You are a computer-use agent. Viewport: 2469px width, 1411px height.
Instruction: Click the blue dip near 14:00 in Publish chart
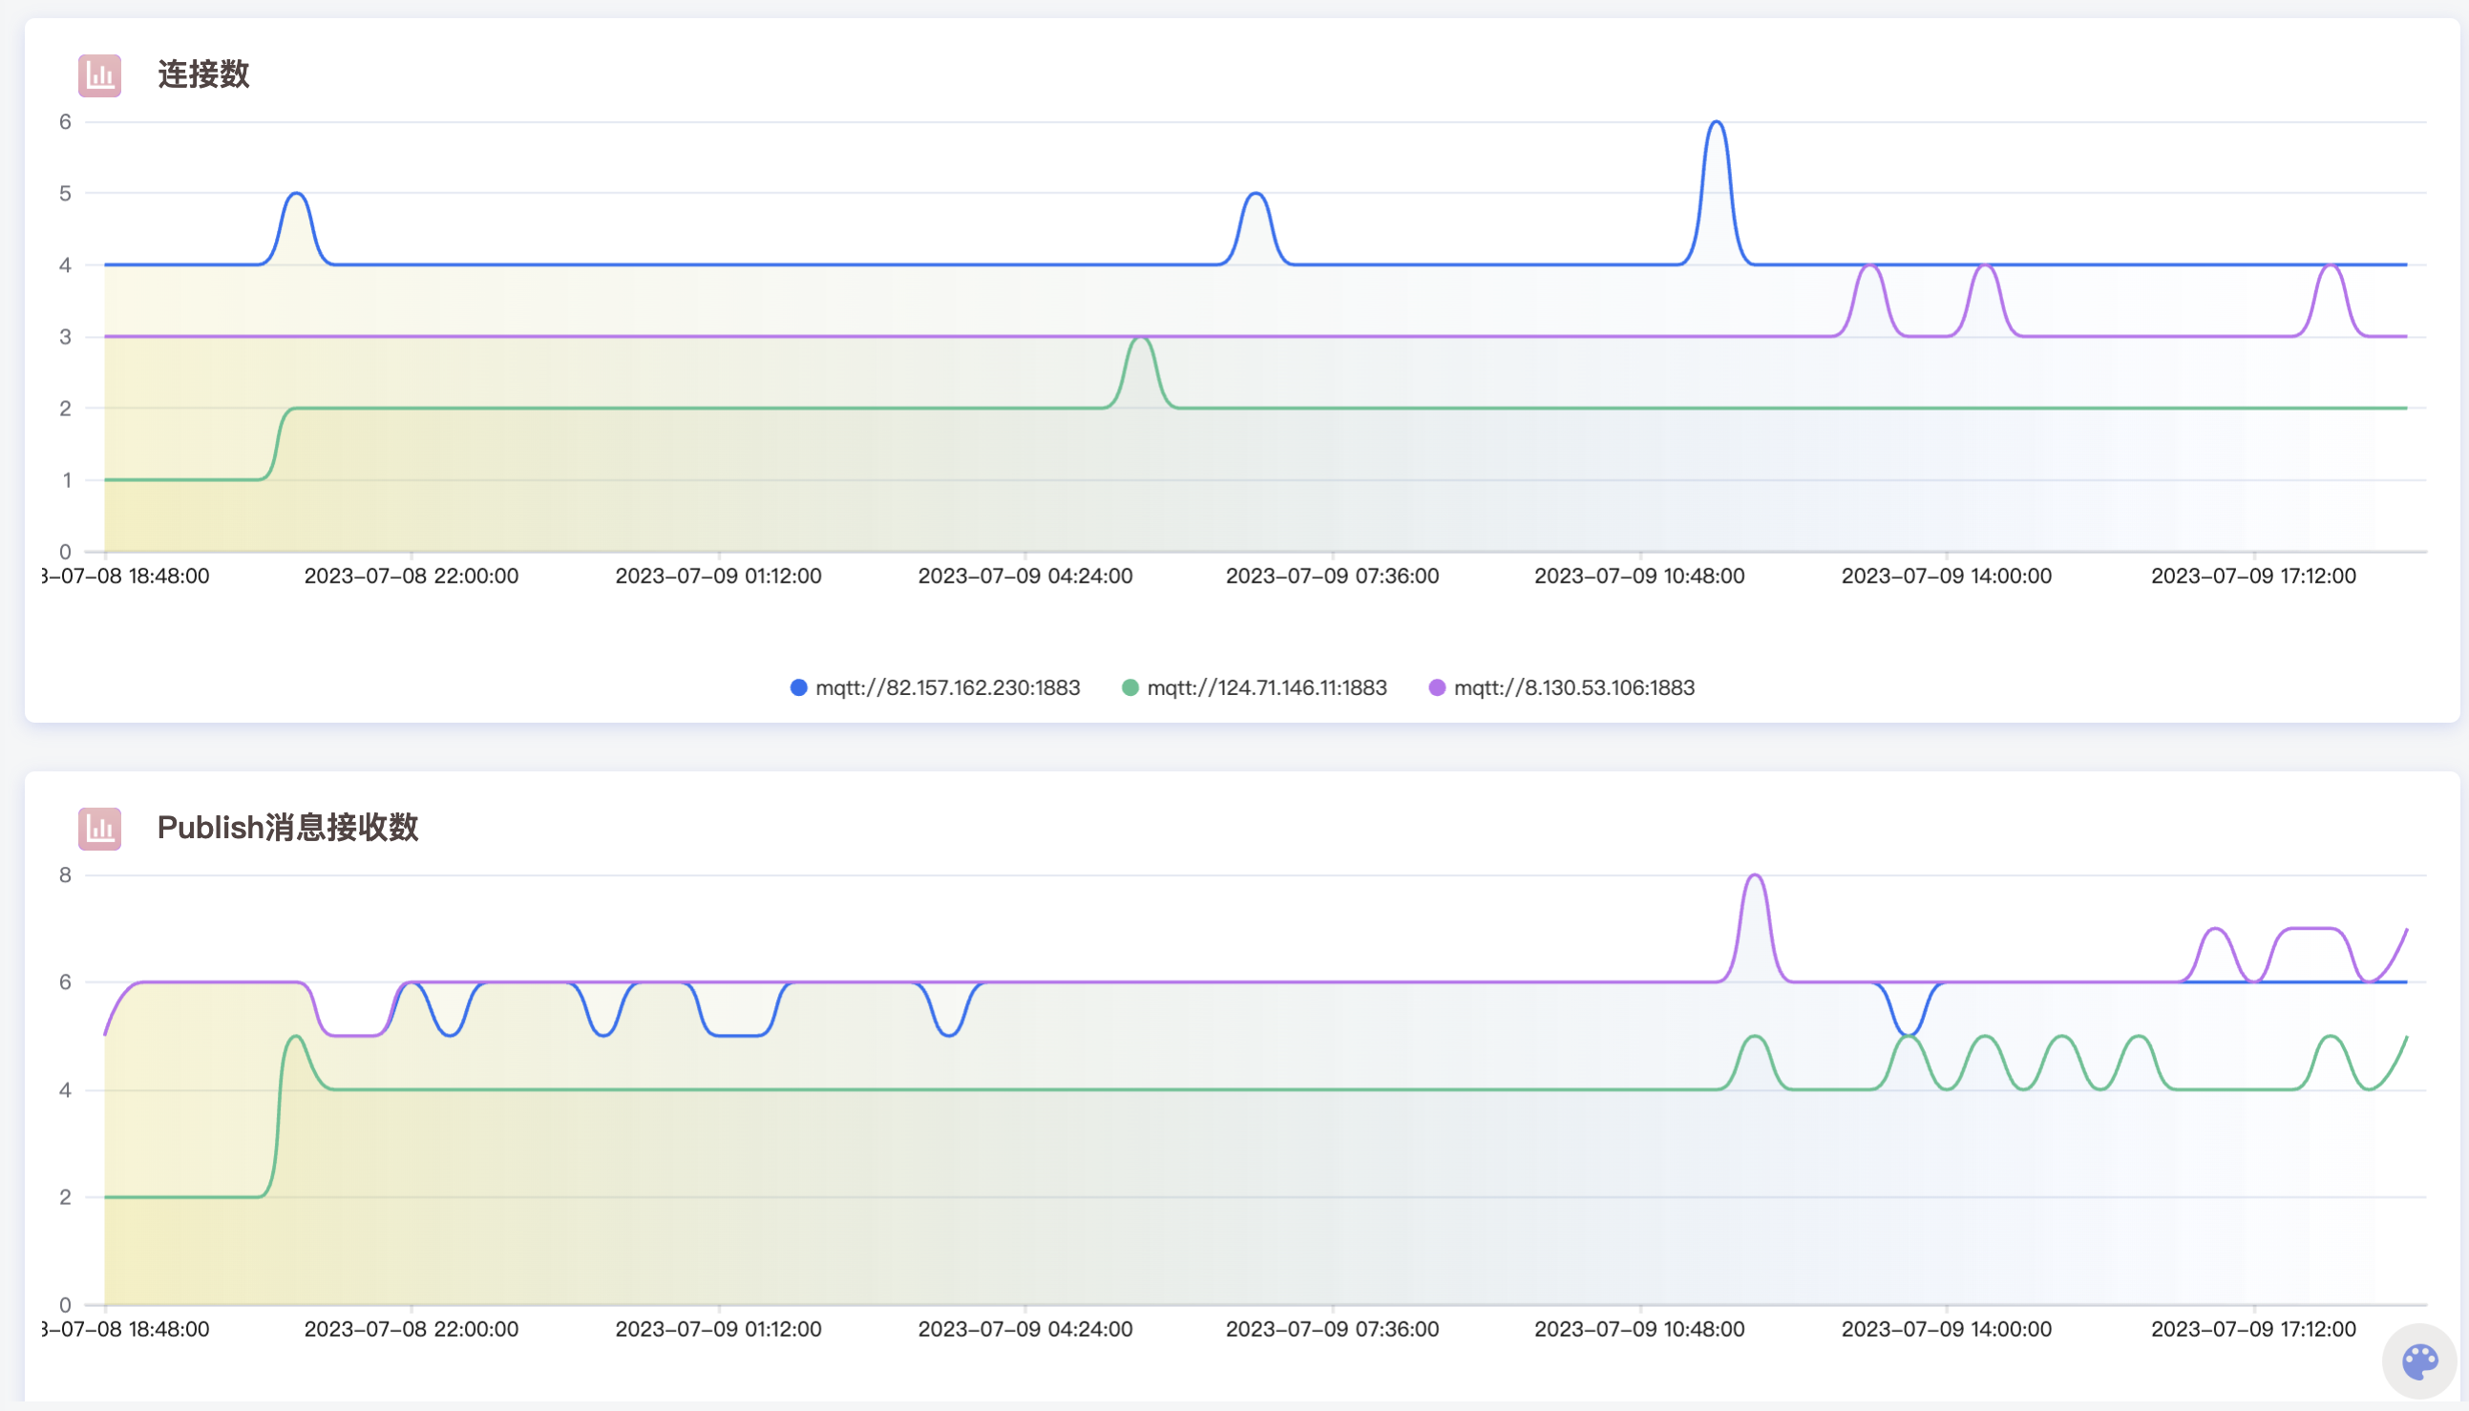click(1907, 1034)
